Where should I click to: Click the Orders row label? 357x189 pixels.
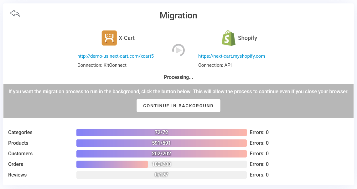15,164
